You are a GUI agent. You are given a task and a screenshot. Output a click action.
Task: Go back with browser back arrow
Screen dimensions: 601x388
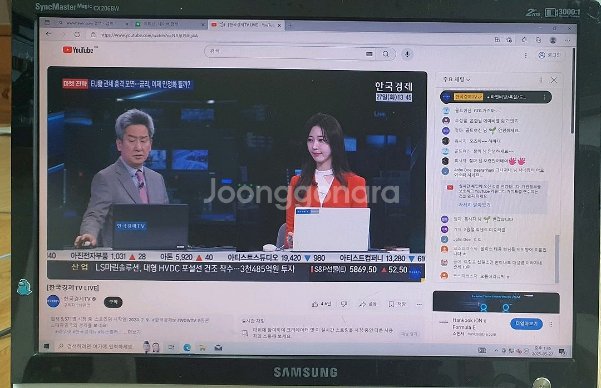(48, 34)
